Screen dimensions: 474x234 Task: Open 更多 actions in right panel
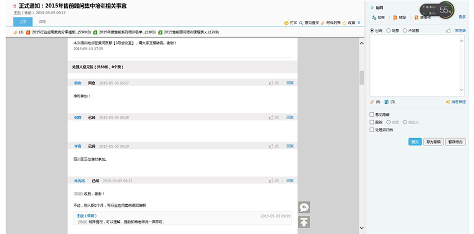[x=462, y=17]
